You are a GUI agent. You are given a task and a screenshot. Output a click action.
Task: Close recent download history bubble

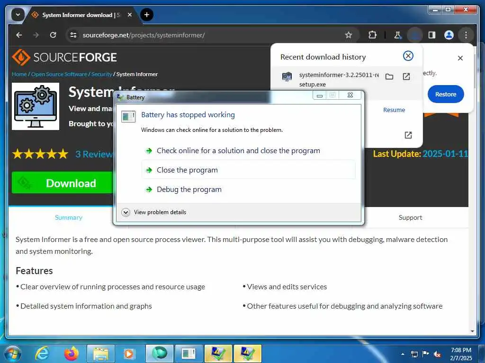pos(408,56)
